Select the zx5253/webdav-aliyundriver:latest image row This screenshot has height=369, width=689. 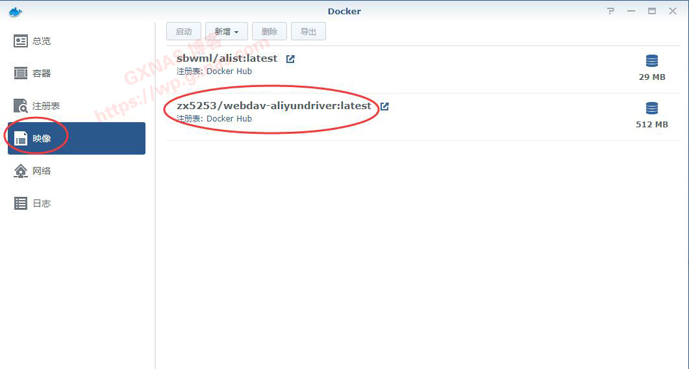pos(423,117)
